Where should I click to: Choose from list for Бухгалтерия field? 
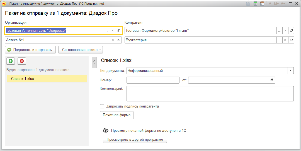point(279,40)
